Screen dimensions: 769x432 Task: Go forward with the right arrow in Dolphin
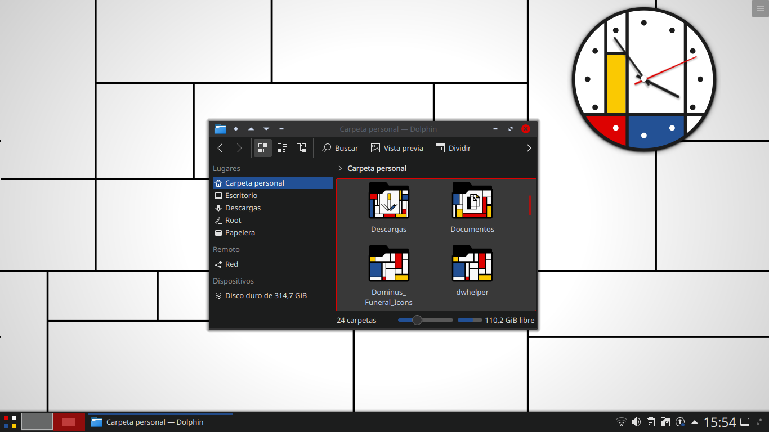(239, 148)
